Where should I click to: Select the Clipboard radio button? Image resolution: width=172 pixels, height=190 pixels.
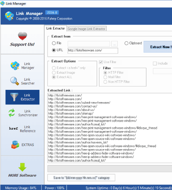[127, 43]
